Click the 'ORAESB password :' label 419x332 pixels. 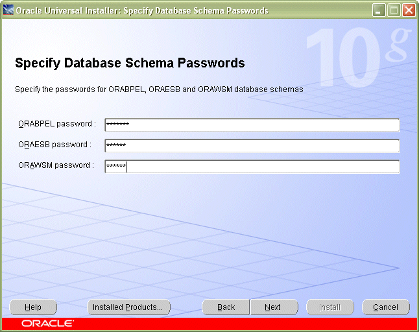coord(54,145)
